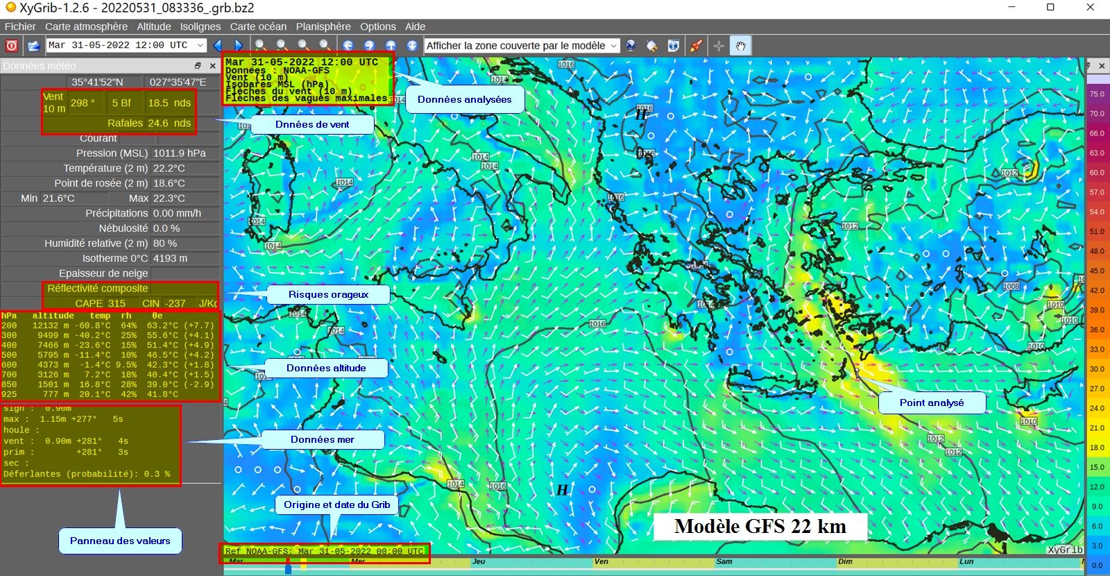Click the Pression 1011.9 hPa value
1110x576 pixels.
[x=180, y=153]
